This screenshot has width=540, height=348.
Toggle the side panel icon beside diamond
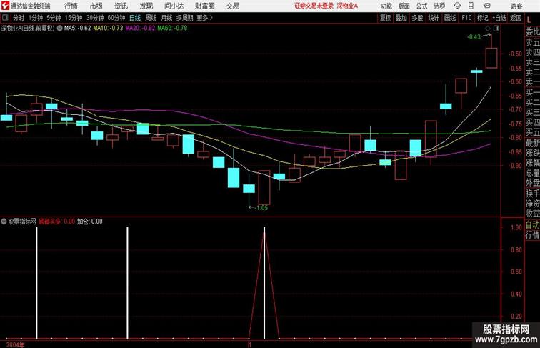496,29
